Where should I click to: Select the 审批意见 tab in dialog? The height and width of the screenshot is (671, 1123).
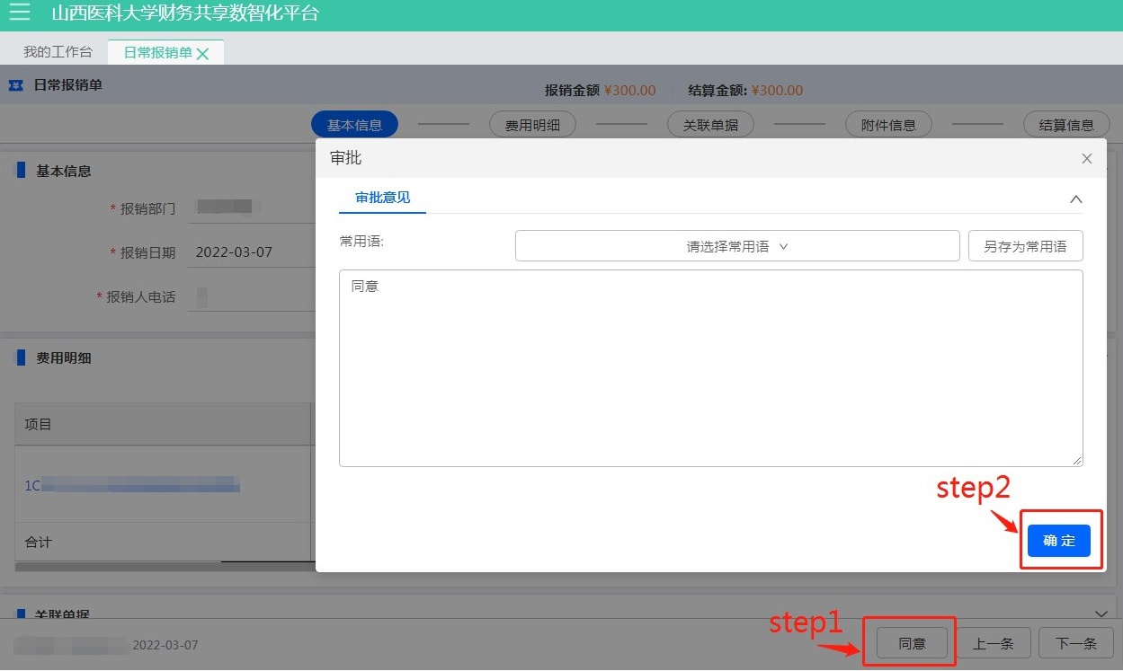point(382,198)
